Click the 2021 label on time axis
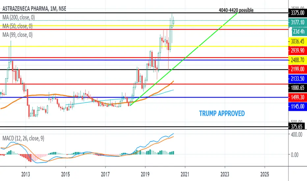 185,174
